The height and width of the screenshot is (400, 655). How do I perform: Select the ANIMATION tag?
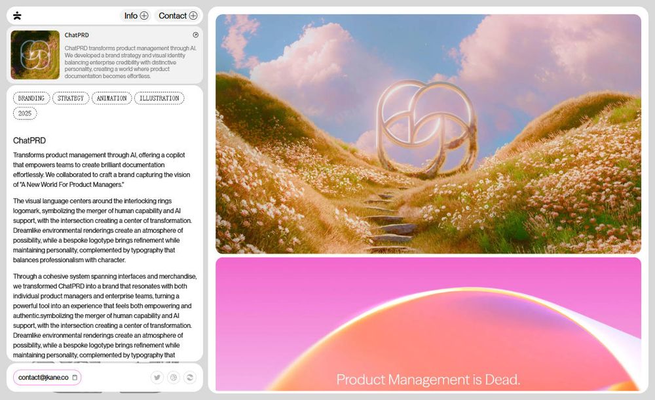click(x=111, y=98)
